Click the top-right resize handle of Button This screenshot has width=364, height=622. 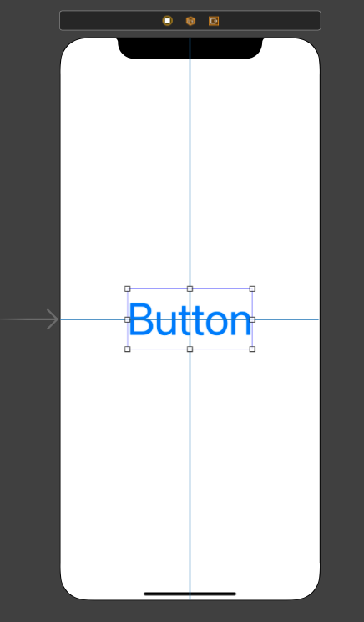pyautogui.click(x=252, y=288)
